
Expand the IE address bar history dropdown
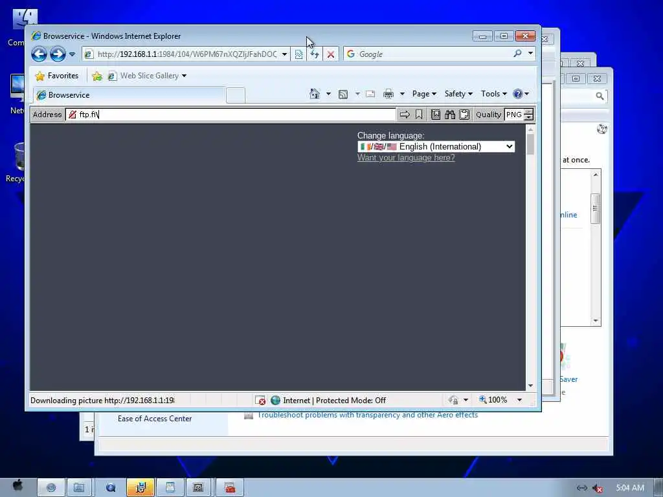pos(285,54)
